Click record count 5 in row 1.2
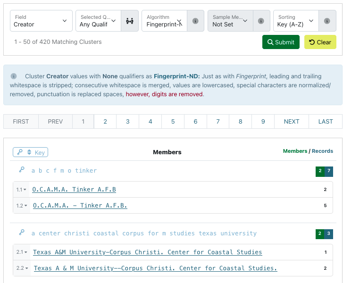 pyautogui.click(x=325, y=206)
